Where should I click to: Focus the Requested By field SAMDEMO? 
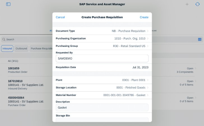tap(102, 59)
